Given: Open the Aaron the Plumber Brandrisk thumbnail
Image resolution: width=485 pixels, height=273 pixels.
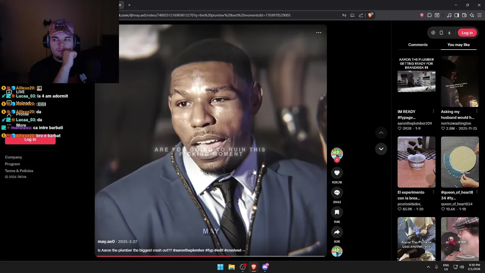Looking at the screenshot, I should [x=416, y=82].
